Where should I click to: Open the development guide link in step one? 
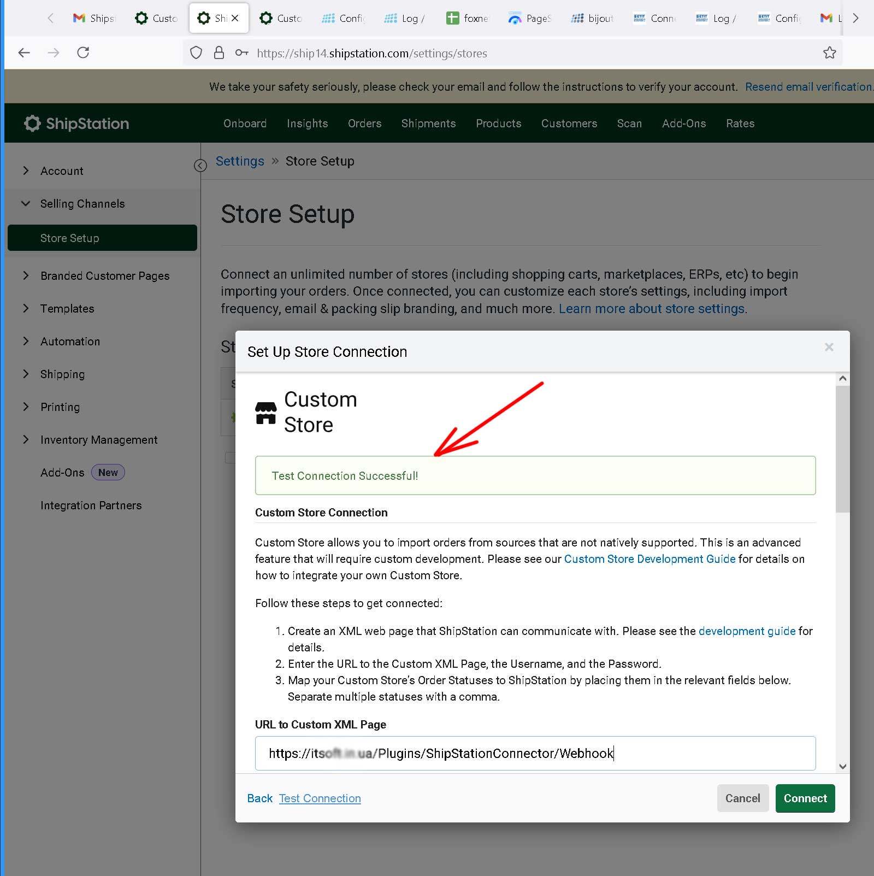747,631
